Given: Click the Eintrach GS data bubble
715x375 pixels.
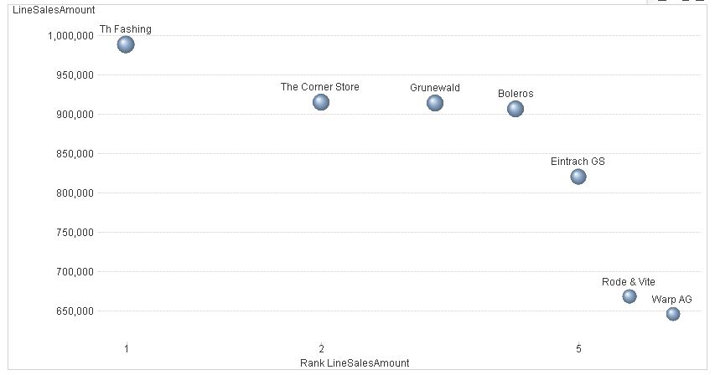Looking at the screenshot, I should coord(578,177).
